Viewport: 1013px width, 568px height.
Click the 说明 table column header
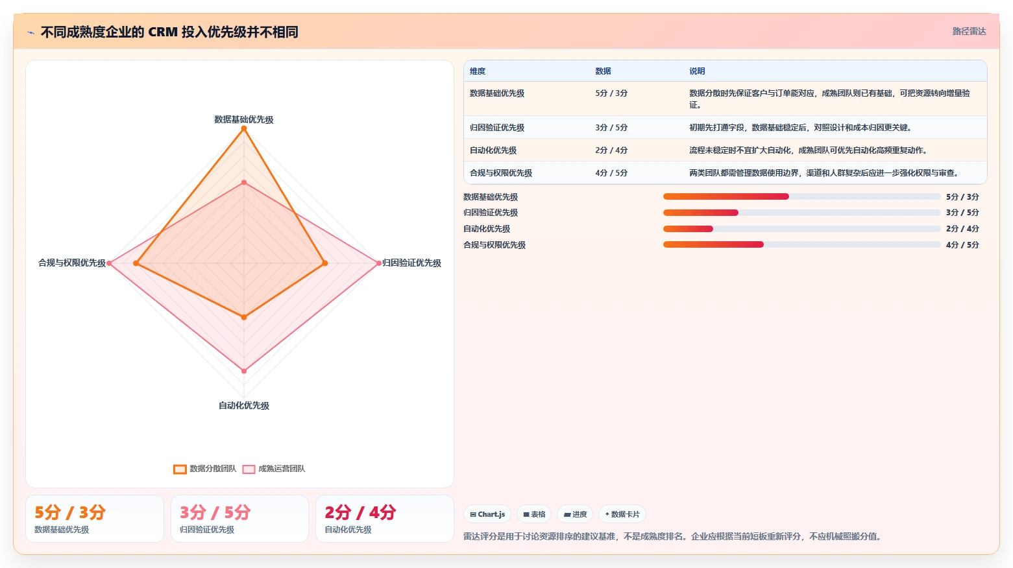[x=697, y=71]
